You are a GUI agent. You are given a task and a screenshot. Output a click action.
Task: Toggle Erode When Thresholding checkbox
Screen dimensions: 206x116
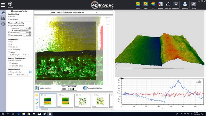12,30
